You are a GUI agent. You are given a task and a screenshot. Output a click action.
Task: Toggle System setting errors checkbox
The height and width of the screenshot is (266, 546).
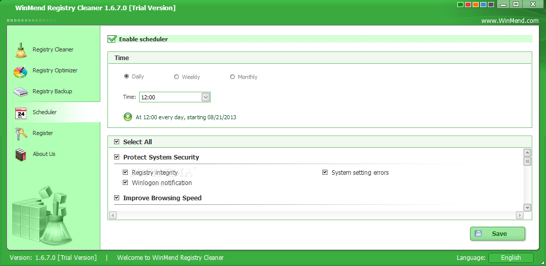coord(325,172)
